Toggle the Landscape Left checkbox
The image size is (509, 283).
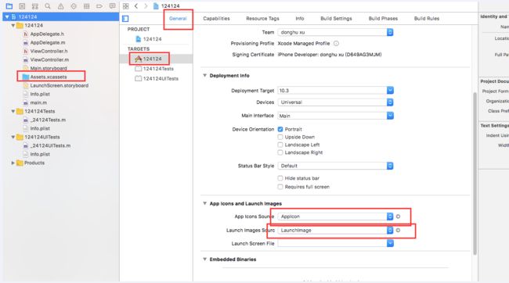click(280, 145)
